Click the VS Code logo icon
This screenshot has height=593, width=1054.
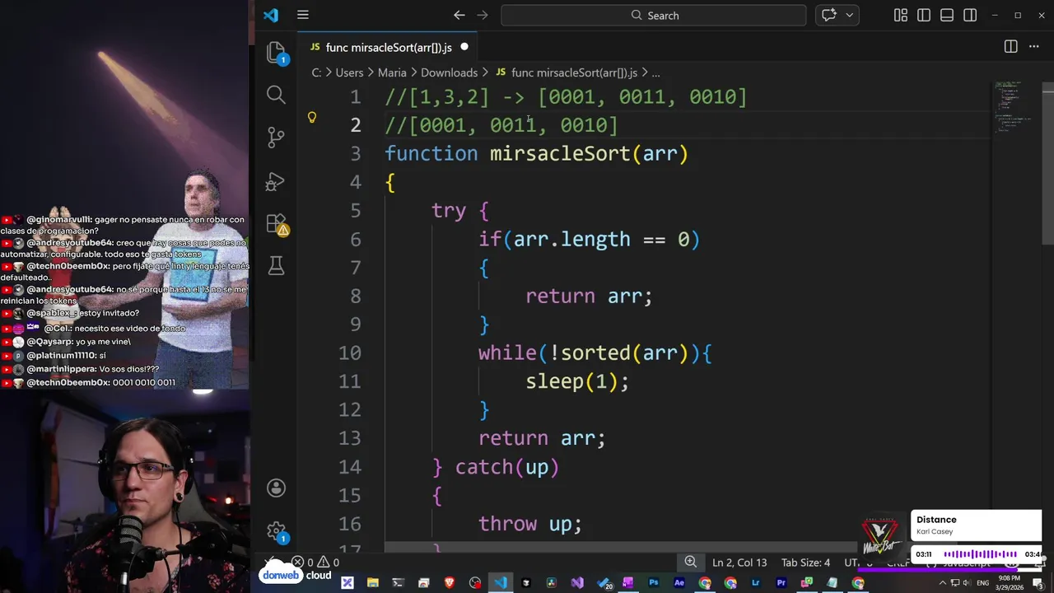(271, 15)
